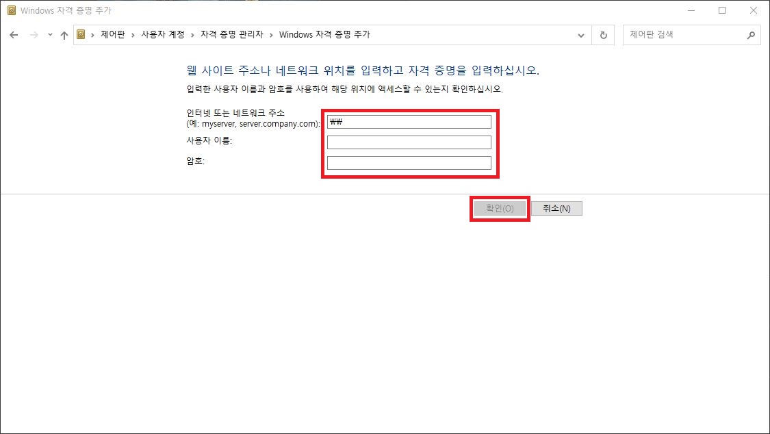Expand the chevron before 제어판 breadcrumb
This screenshot has width=770, height=434.
92,35
